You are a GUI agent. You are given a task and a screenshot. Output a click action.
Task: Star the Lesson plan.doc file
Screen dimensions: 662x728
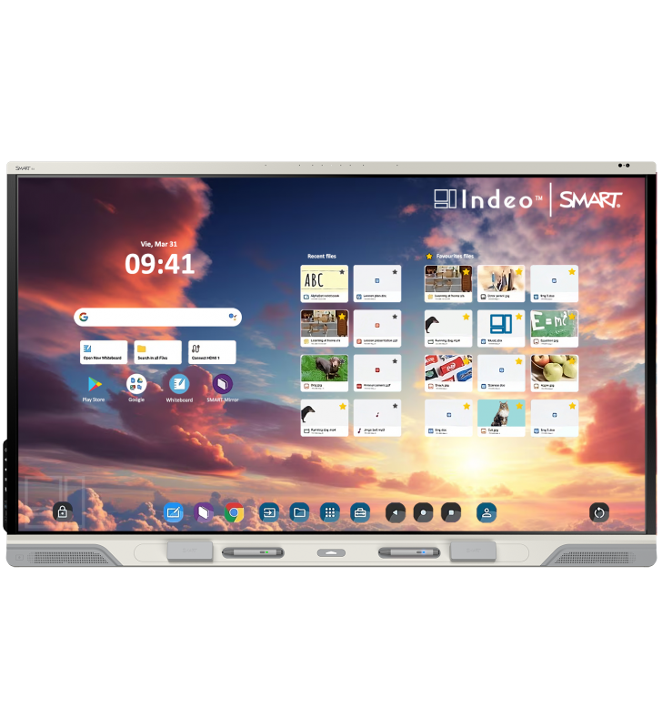coord(395,272)
